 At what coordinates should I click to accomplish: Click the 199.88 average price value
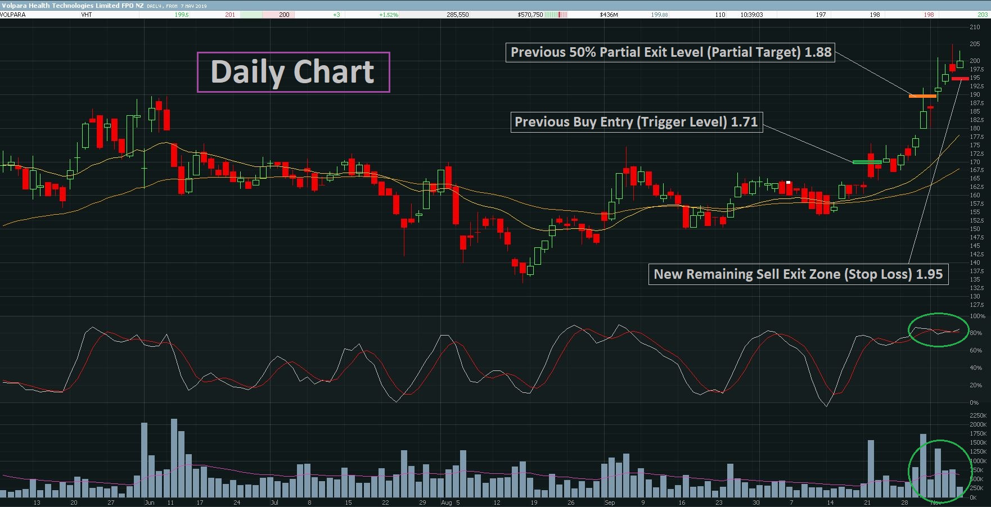[x=659, y=15]
